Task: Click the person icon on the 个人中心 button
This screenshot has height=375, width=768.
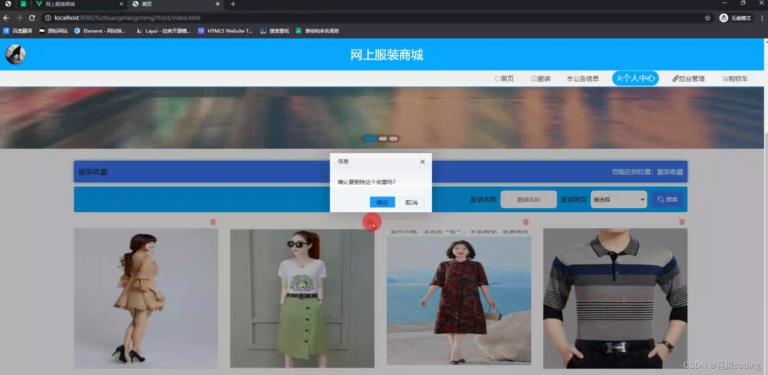Action: click(620, 78)
